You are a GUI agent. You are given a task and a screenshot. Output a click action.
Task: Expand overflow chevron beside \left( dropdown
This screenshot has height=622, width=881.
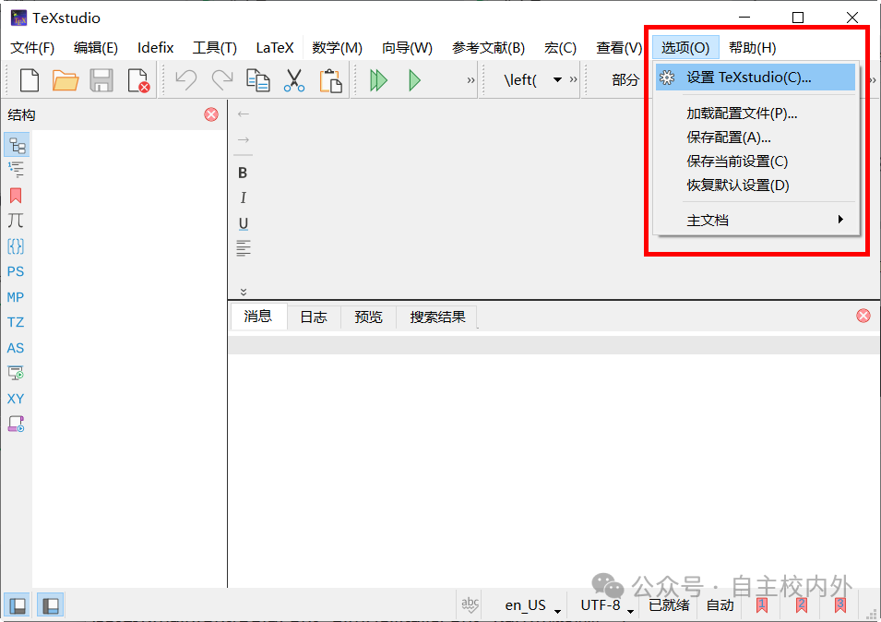coord(573,79)
